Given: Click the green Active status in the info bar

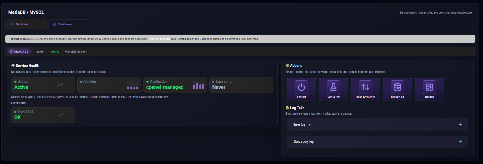Looking at the screenshot, I should coord(55,52).
